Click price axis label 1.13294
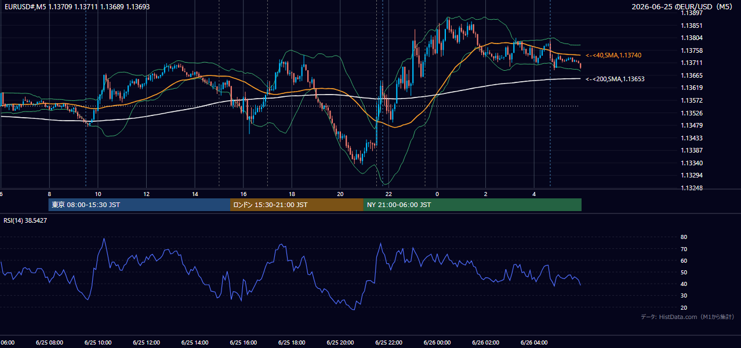This screenshot has height=348, width=741. [x=692, y=175]
